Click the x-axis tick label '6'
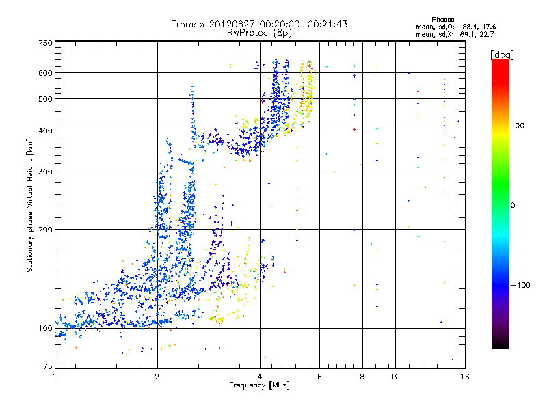The image size is (547, 410). pos(319,377)
